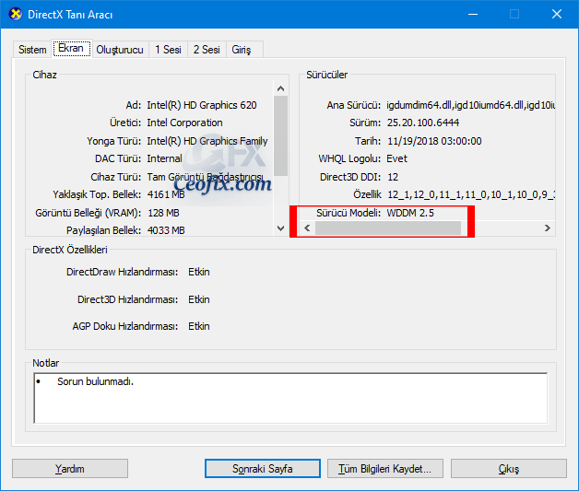The width and height of the screenshot is (579, 491).
Task: Click the Yardım button
Action: (x=70, y=469)
